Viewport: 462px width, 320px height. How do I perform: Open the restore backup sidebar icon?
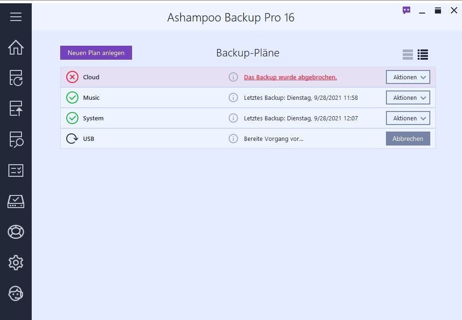click(x=16, y=109)
